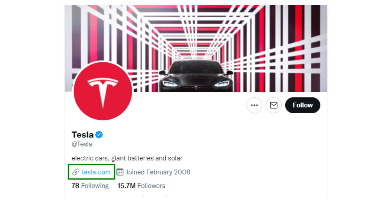
Task: Click the Tesla display name
Action: pyautogui.click(x=83, y=135)
